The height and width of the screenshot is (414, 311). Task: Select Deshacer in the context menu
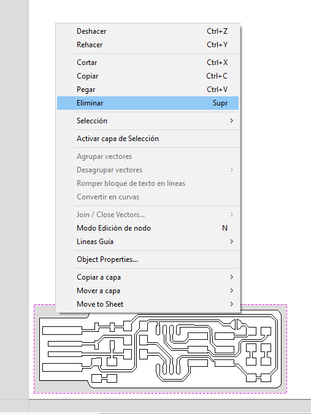click(148, 31)
